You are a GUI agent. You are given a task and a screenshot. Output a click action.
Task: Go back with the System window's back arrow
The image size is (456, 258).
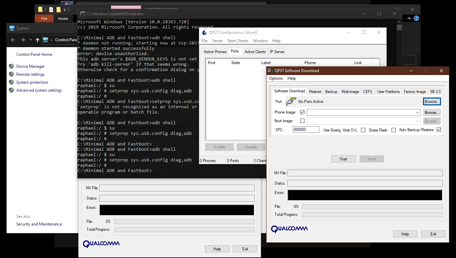click(13, 40)
